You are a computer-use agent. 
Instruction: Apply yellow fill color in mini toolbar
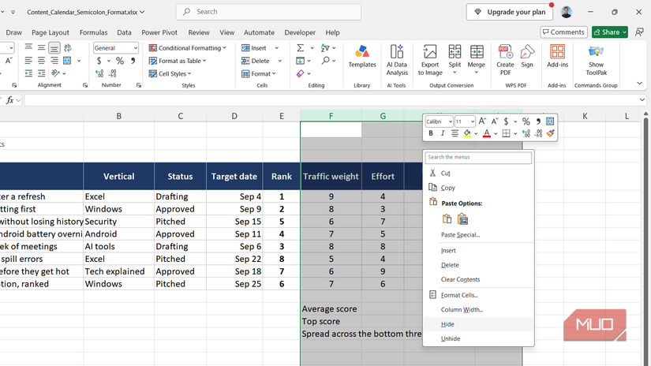(x=467, y=133)
